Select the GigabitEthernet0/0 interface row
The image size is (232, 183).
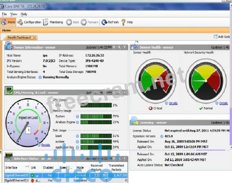click(x=17, y=175)
